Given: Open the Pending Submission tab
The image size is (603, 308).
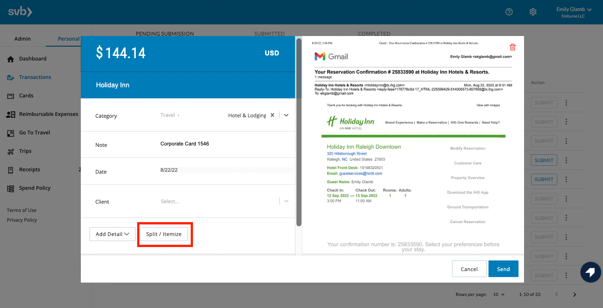Looking at the screenshot, I should [x=165, y=34].
